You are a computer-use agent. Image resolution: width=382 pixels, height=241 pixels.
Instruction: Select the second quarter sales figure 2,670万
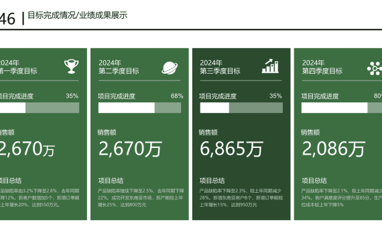[130, 149]
